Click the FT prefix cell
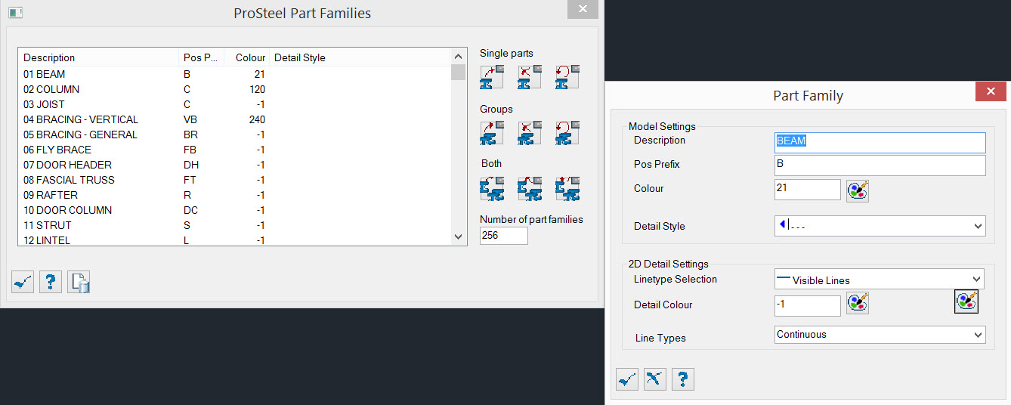 (190, 180)
